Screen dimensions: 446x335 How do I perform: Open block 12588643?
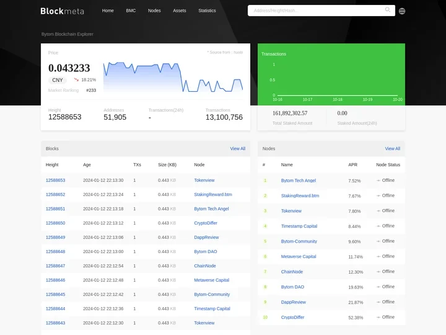(56, 323)
